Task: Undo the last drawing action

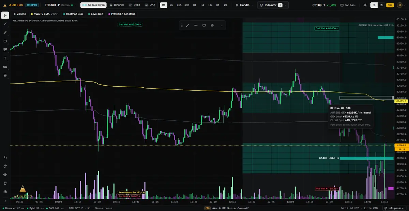Action: pos(5,158)
